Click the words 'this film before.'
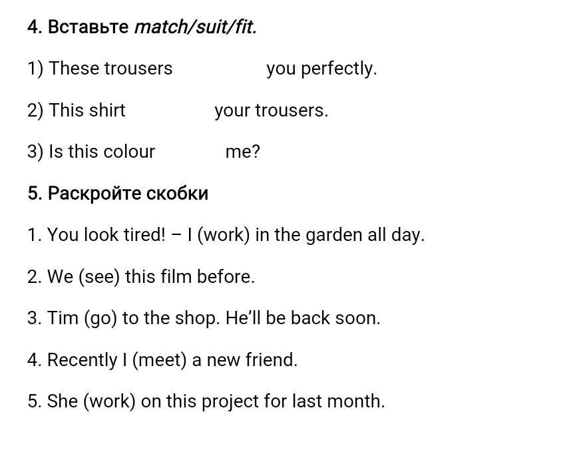The height and width of the screenshot is (456, 575). 190,277
